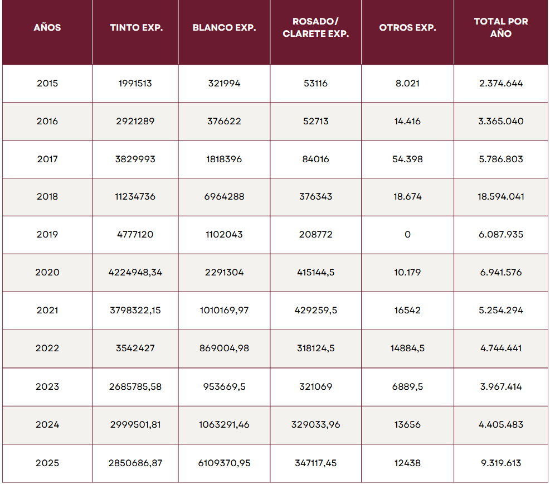Click the otros value 14884,5

407,349
